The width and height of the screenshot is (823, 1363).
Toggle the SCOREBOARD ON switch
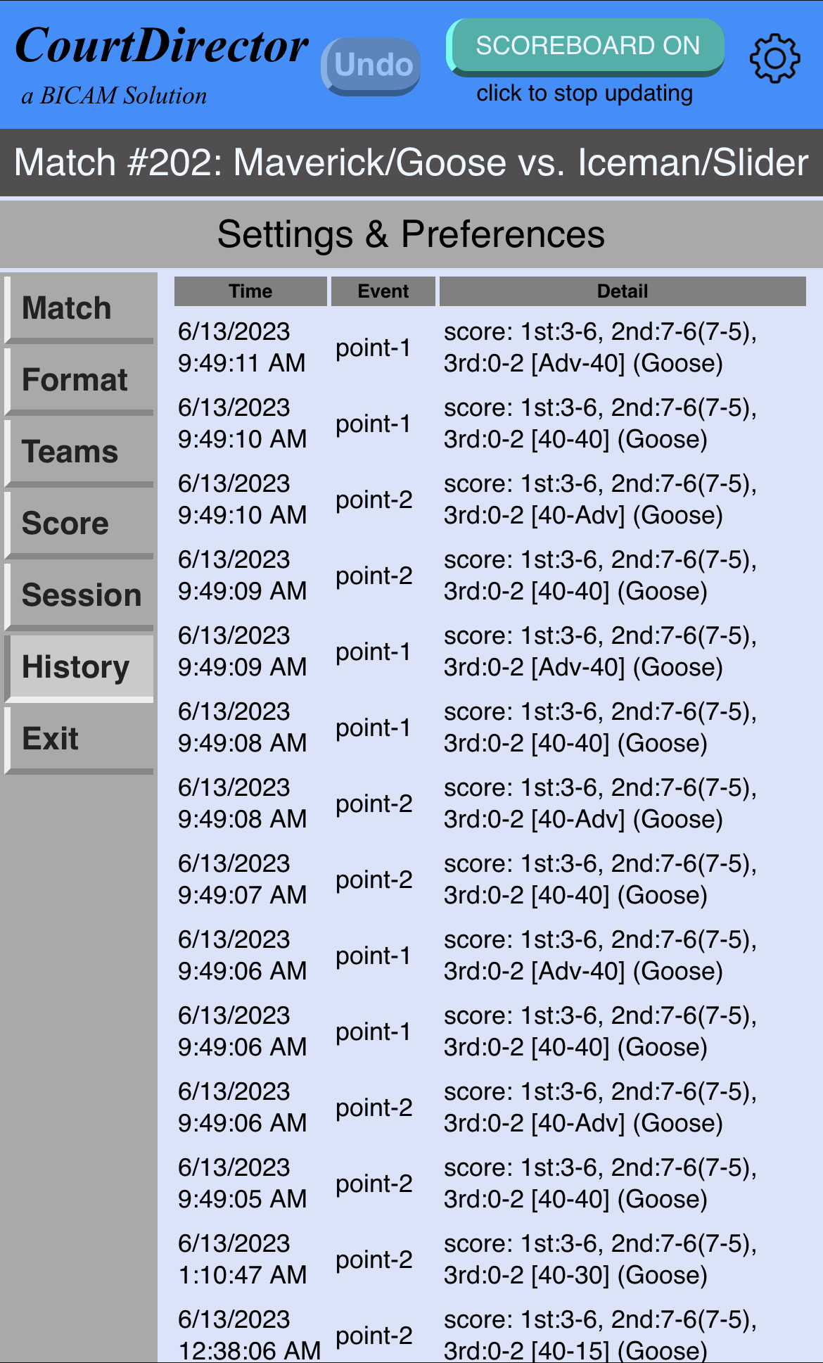point(587,46)
